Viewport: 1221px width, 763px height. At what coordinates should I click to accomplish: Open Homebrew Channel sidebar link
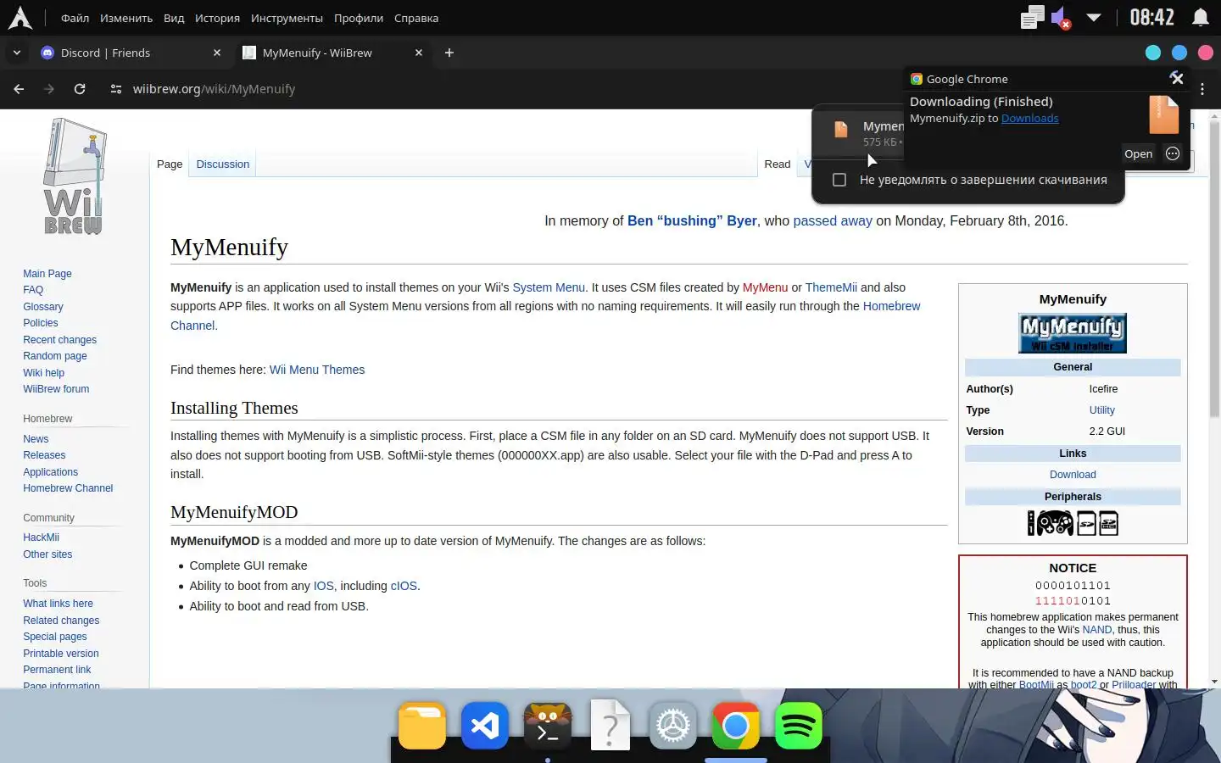[x=68, y=488]
